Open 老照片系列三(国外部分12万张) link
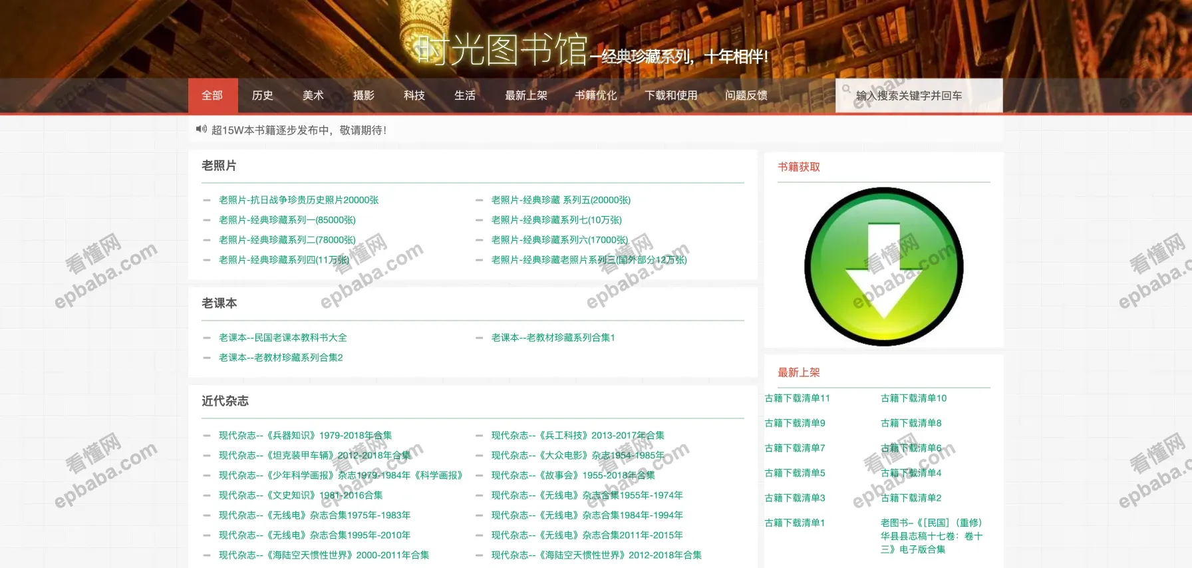 (589, 260)
